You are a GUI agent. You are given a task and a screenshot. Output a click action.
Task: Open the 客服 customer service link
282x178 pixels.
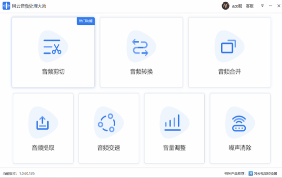pyautogui.click(x=250, y=6)
